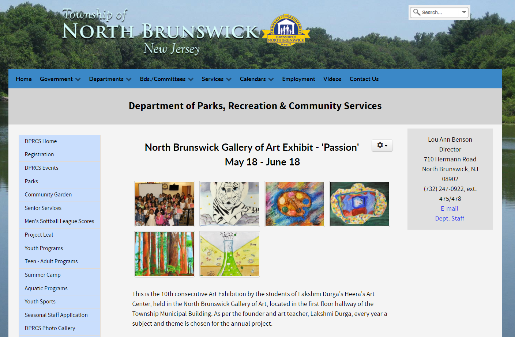Open the Calendars dropdown menu

pos(256,79)
